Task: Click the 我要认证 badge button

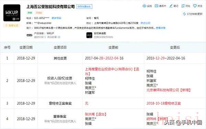Action: pyautogui.click(x=12, y=25)
